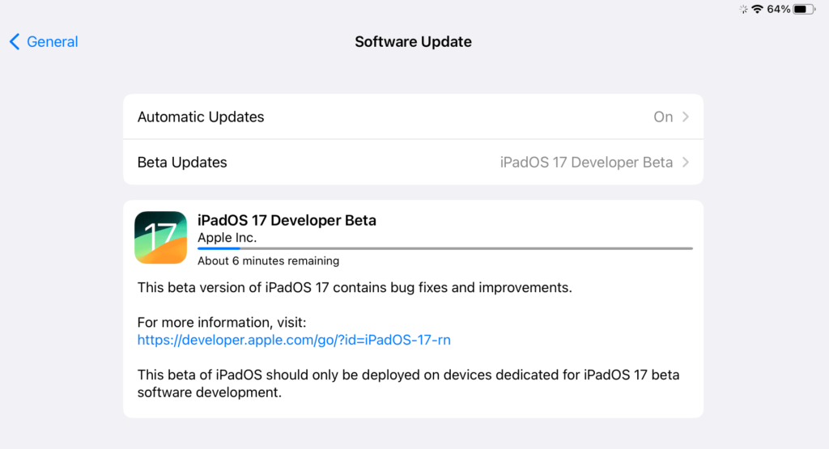Tap the 'For more information, visit:' line
The image size is (829, 449).
[x=222, y=322]
